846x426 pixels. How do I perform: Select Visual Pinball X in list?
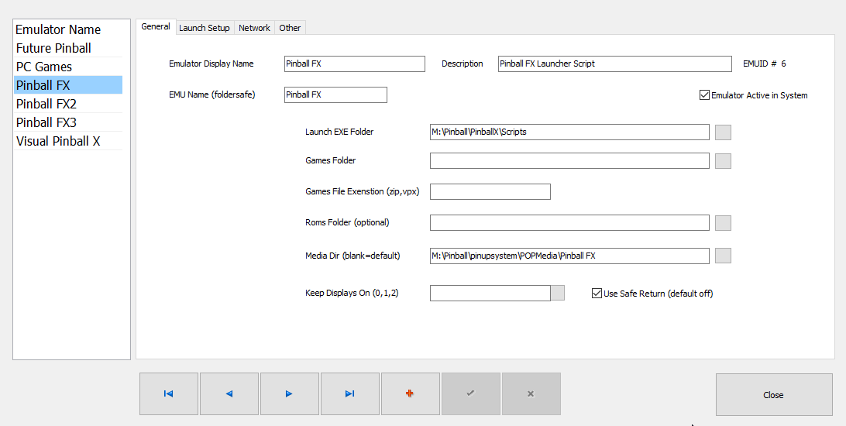(68, 141)
